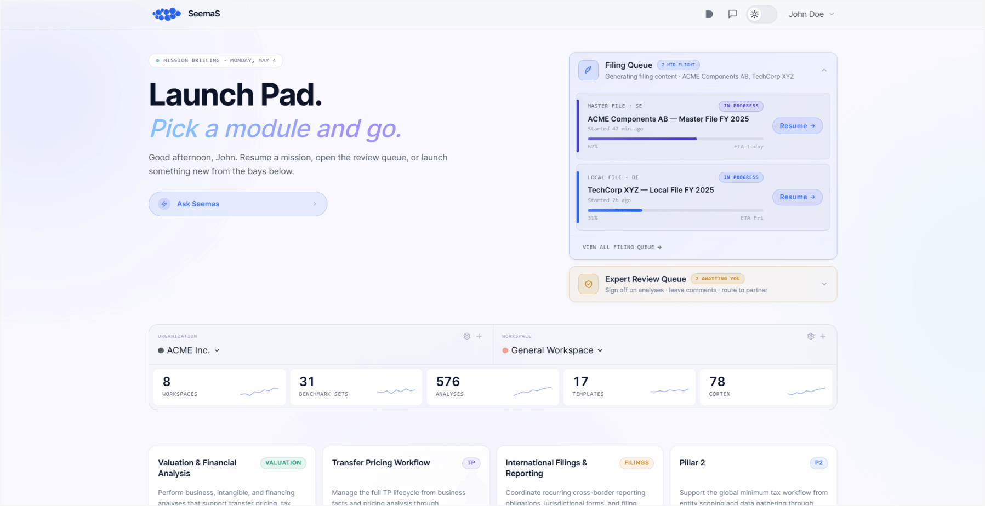Screen dimensions: 985x506
Task: Open the 31 Benchmark Sets stat card
Action: click(356, 387)
